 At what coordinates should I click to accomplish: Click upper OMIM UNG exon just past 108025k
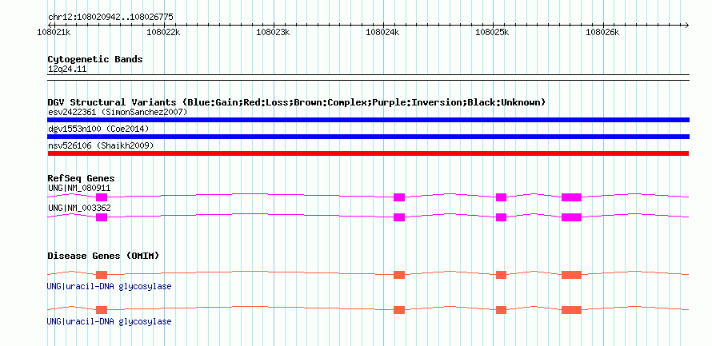(502, 275)
